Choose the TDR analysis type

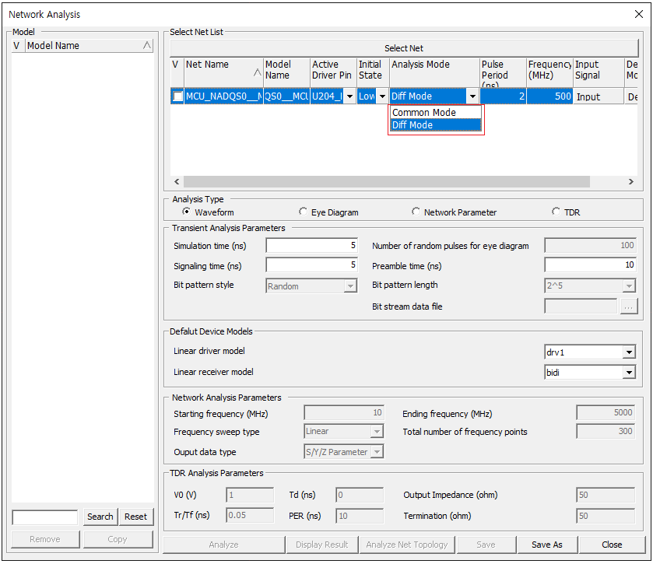[556, 212]
